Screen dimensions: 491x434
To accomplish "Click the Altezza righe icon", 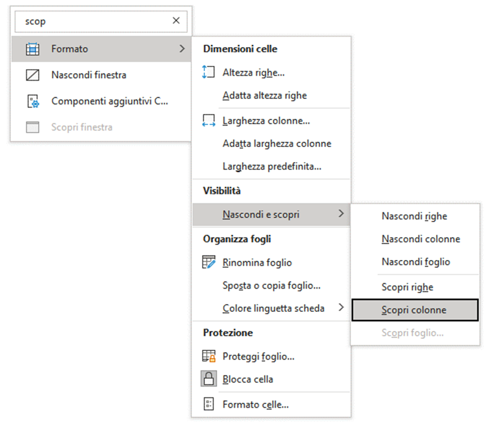I will coord(208,72).
